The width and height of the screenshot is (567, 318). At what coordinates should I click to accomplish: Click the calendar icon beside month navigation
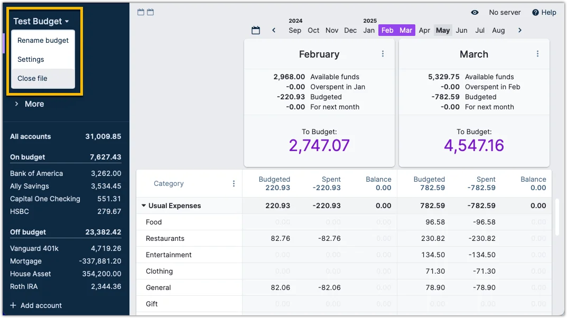click(x=256, y=31)
